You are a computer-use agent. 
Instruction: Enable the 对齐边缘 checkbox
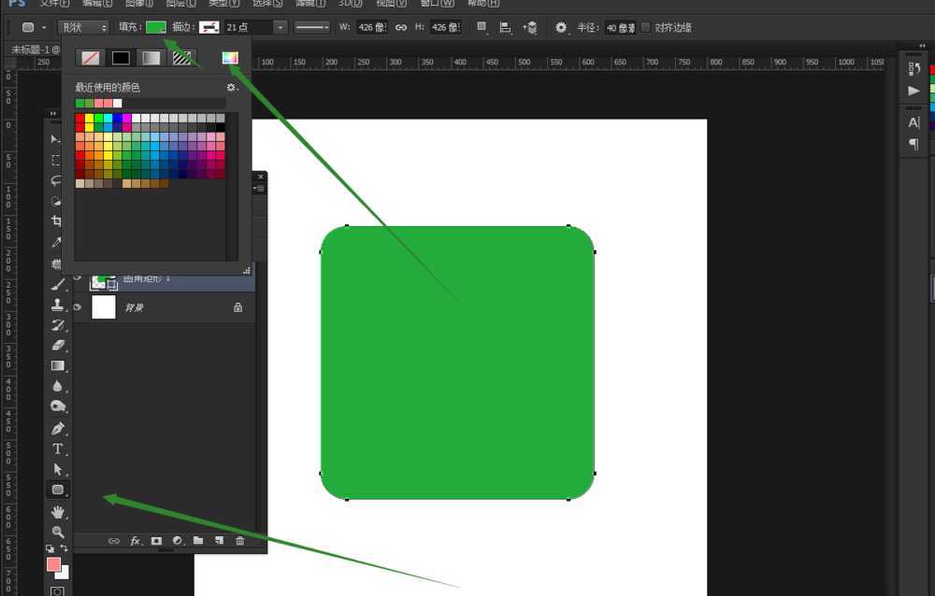click(x=645, y=27)
